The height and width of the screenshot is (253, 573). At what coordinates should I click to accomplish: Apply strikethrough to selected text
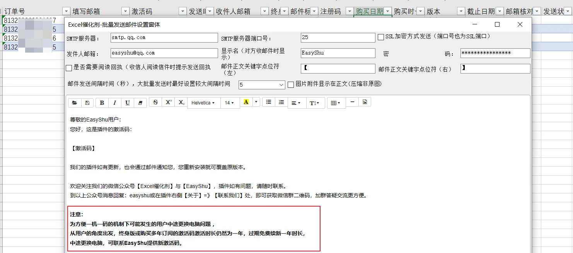155,103
